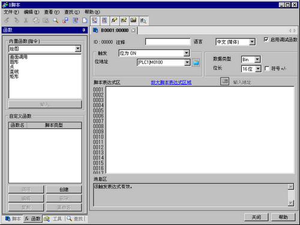The image size is (300, 225).
Task: Pin the 函数 panel with pushpin icon
Action: tap(84, 30)
